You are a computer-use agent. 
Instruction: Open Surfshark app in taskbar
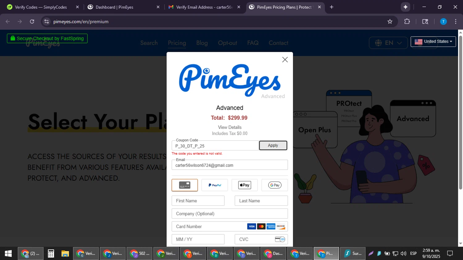[x=353, y=254]
